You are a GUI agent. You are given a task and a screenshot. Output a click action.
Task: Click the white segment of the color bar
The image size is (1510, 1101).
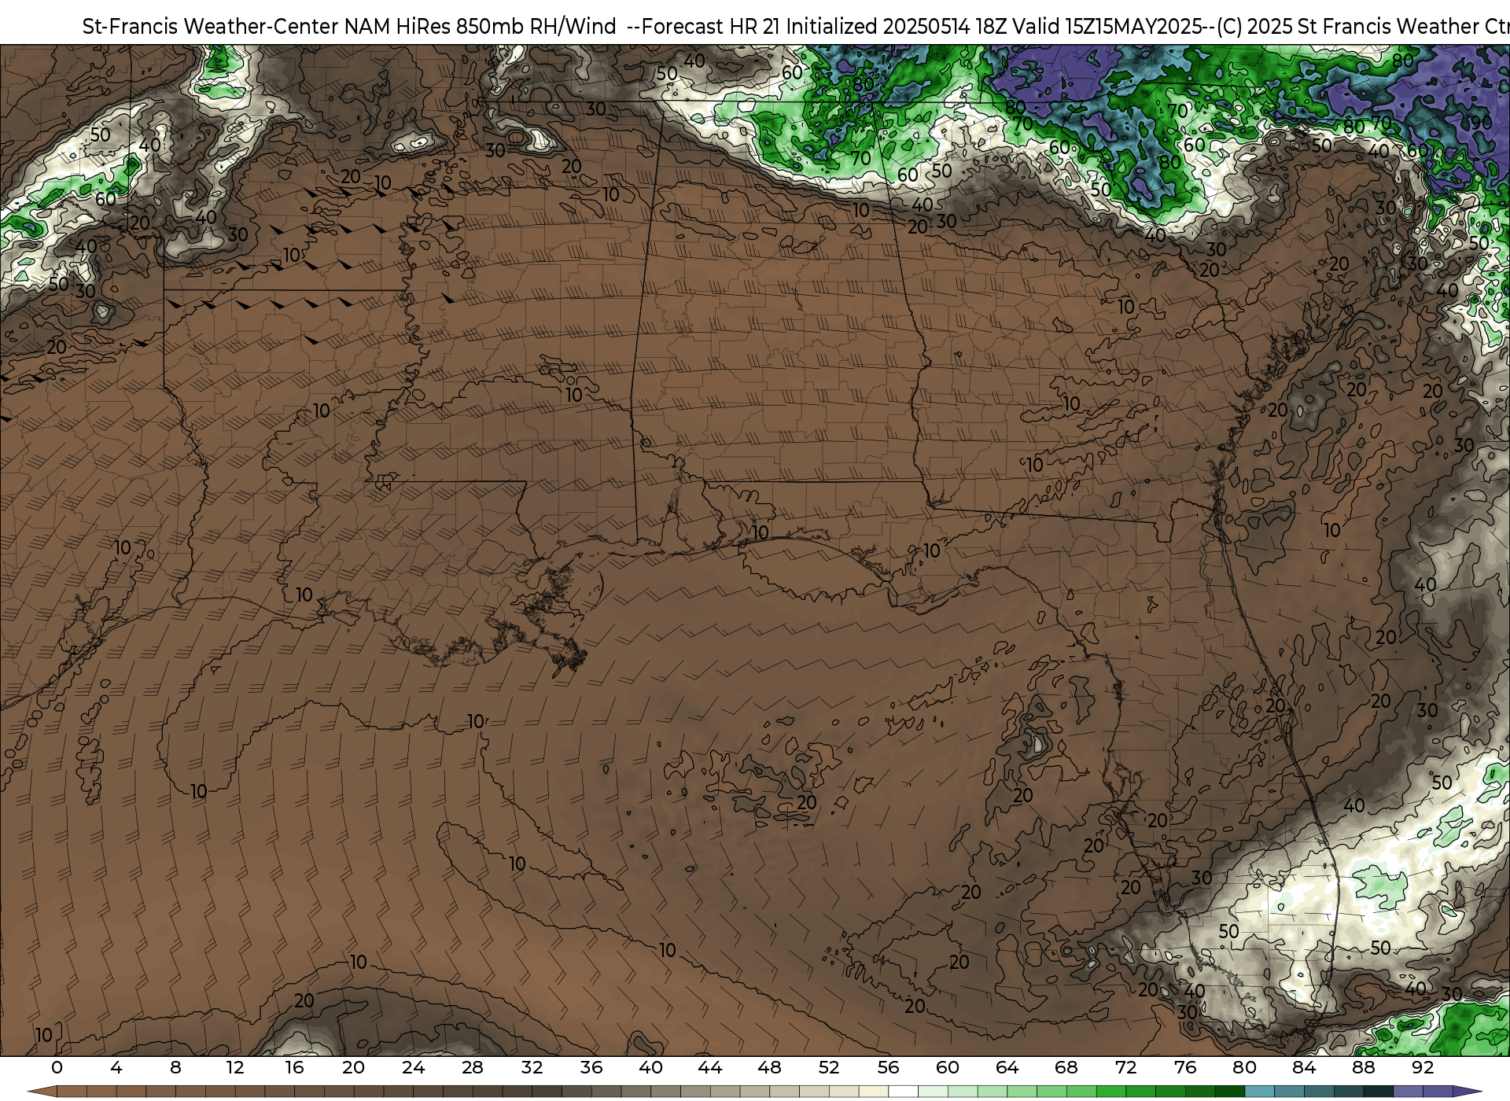(x=903, y=1092)
